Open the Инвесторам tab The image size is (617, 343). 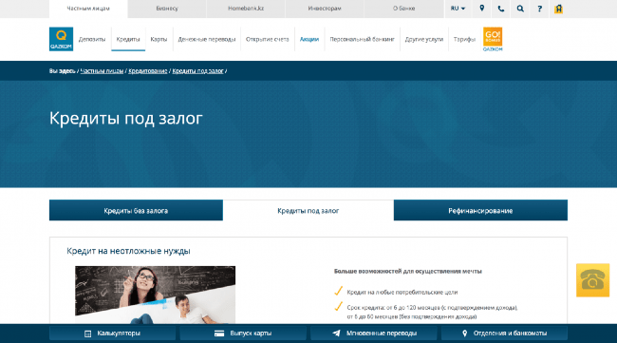325,9
